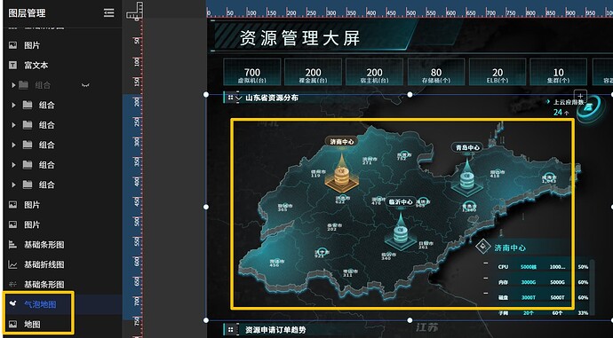Collapse the 图层管理 panel with the hamburger icon
The width and height of the screenshot is (613, 338).
click(108, 13)
